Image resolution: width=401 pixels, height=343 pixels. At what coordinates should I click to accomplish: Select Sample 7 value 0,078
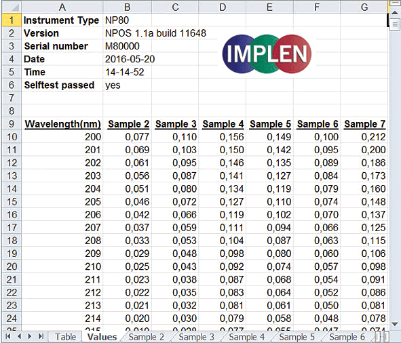click(x=364, y=318)
